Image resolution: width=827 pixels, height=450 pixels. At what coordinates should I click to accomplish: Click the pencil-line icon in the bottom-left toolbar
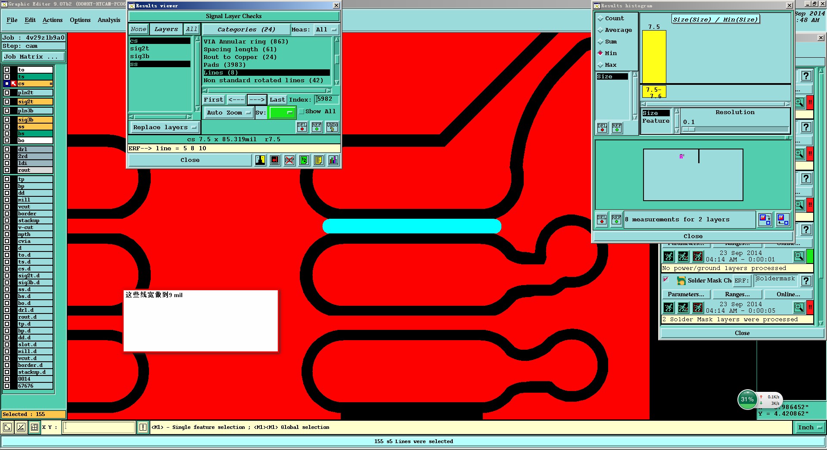click(21, 427)
